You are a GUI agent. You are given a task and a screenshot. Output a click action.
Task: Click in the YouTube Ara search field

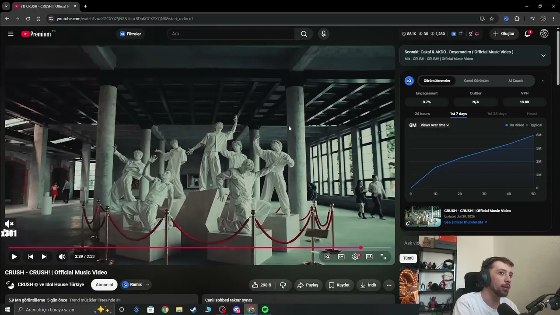[231, 34]
